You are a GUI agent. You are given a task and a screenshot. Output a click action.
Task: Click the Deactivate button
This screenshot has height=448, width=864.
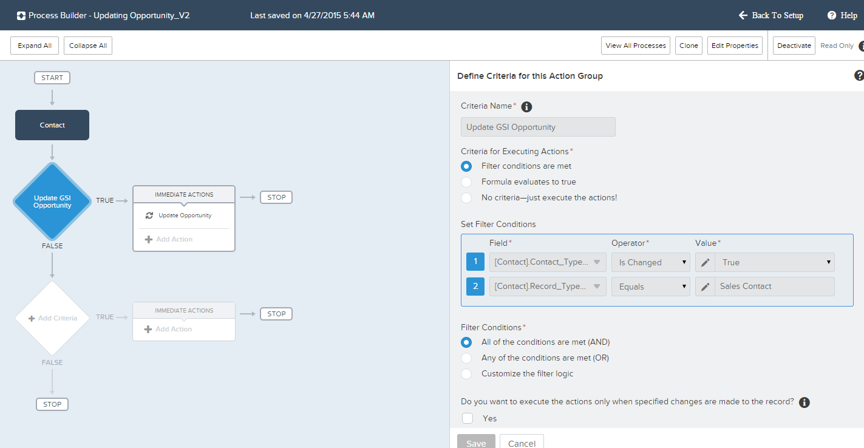click(x=794, y=46)
